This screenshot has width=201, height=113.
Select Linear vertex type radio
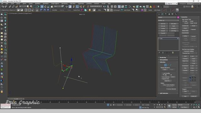[183, 21]
